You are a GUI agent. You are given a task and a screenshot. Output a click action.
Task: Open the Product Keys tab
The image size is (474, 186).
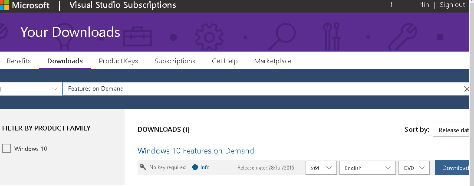(118, 61)
